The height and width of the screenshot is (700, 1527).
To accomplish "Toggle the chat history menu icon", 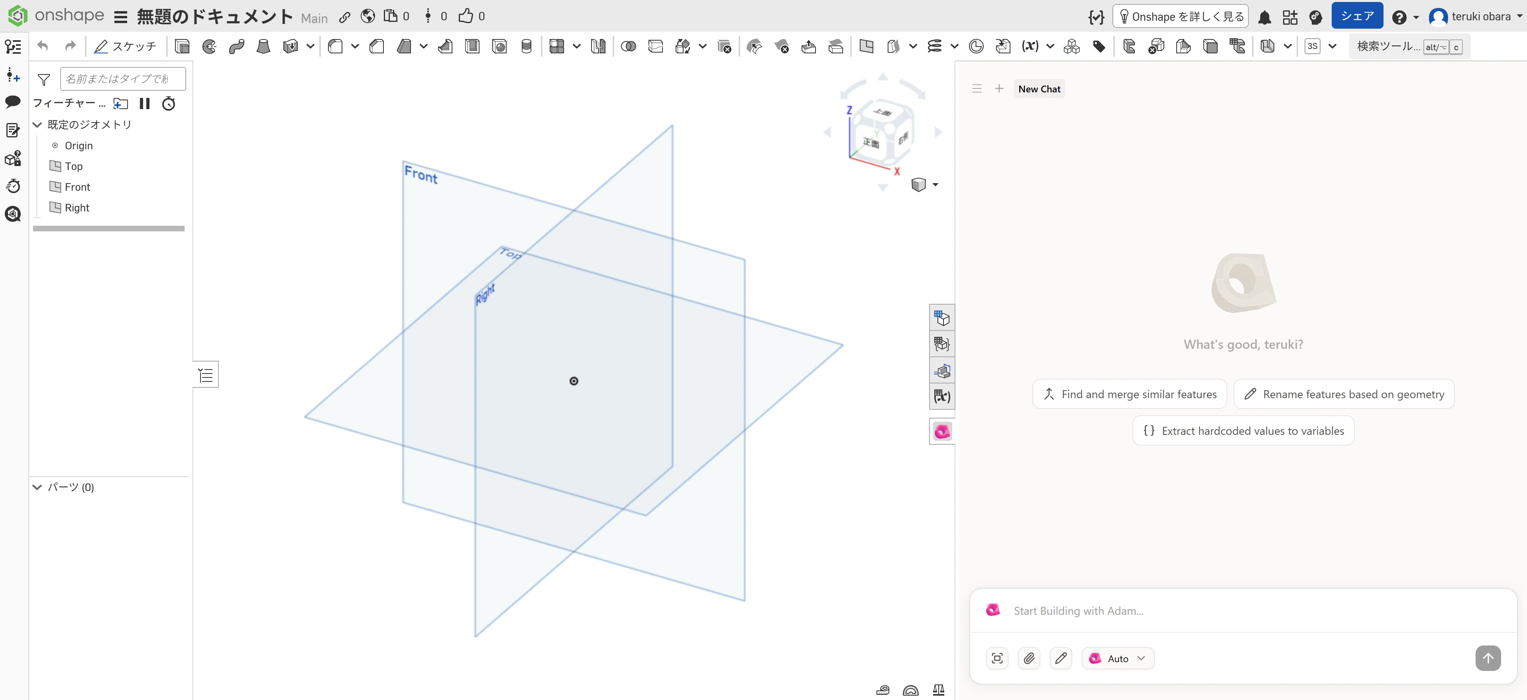I will click(977, 89).
